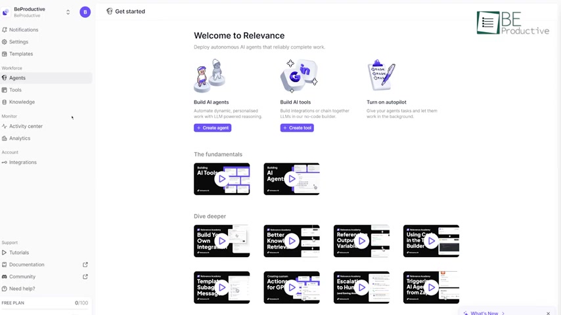Play Template Subagent Messages video
The image size is (561, 315).
click(x=222, y=287)
